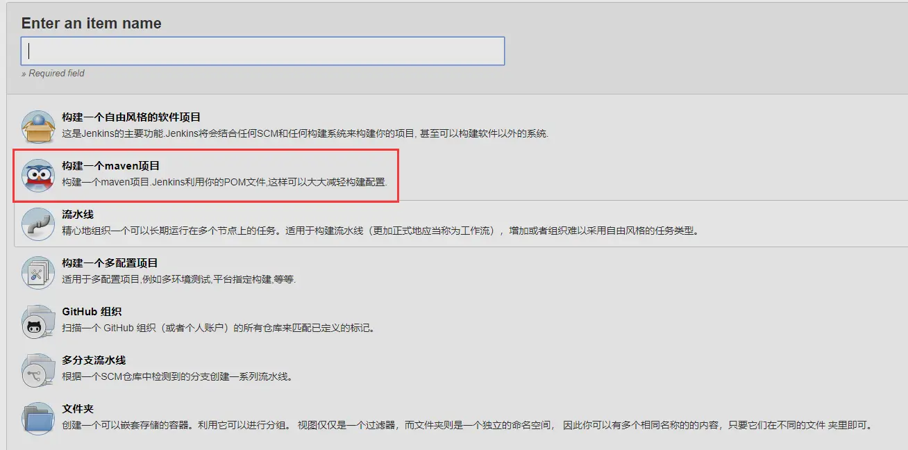Click the description 适用于多配置项目
Screen dimensions: 908x450
[179, 279]
